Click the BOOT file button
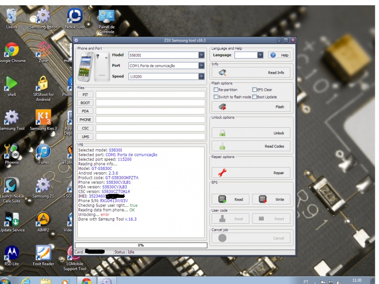The height and width of the screenshot is (284, 379). pos(85,103)
